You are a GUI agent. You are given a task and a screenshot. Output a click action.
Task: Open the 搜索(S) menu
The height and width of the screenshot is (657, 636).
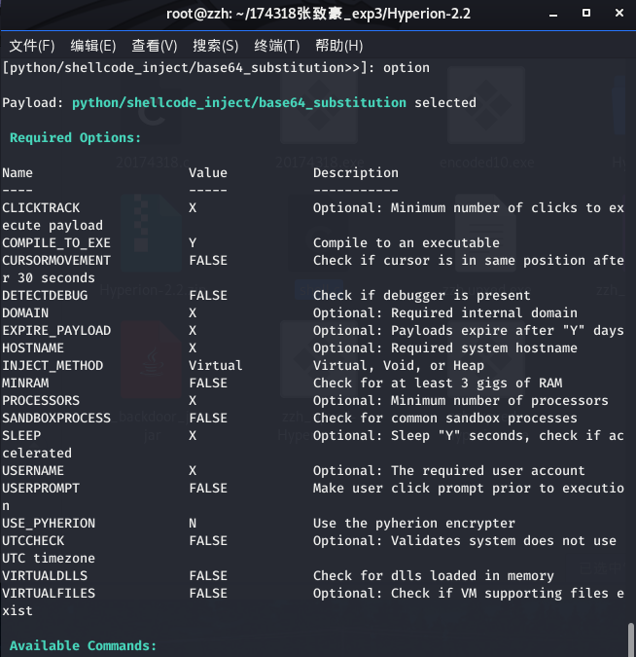click(x=215, y=46)
